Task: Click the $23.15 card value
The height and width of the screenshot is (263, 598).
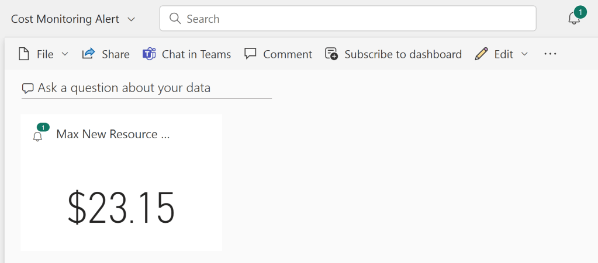Action: pos(121,208)
